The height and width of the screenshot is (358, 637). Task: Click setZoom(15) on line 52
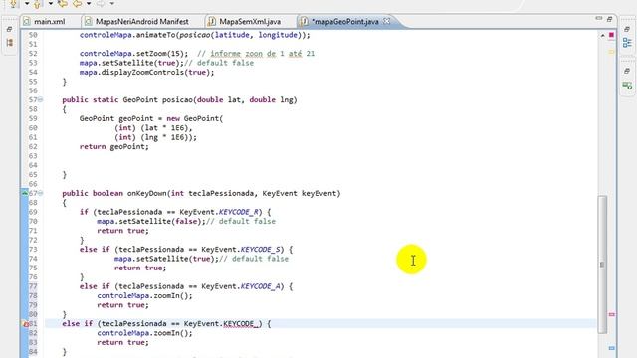point(162,54)
